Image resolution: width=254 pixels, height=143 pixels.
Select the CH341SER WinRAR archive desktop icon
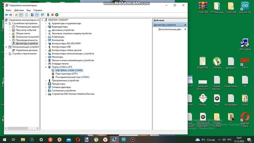203,8
